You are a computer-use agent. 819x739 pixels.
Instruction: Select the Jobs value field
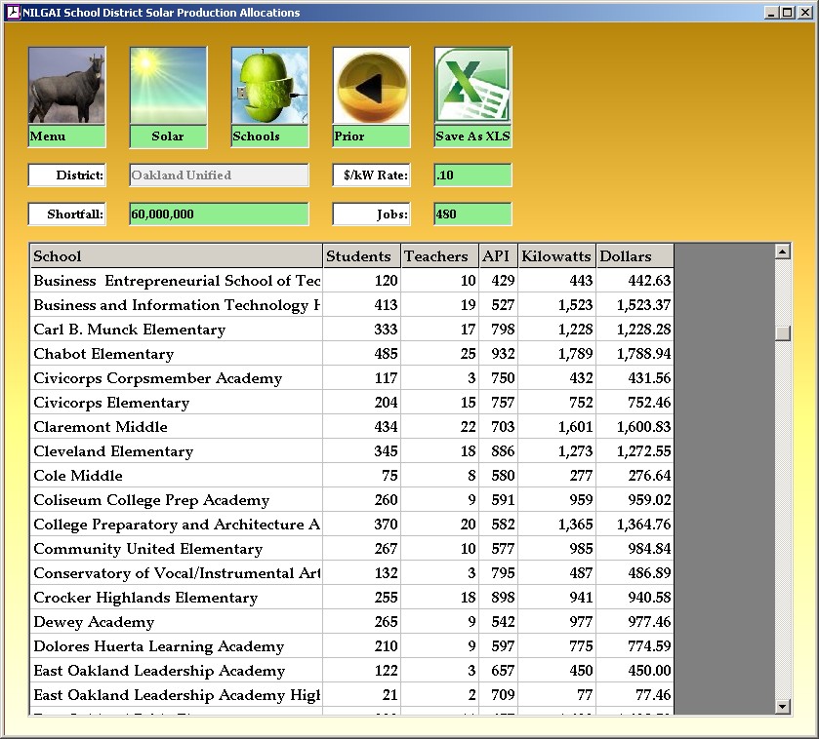[472, 214]
